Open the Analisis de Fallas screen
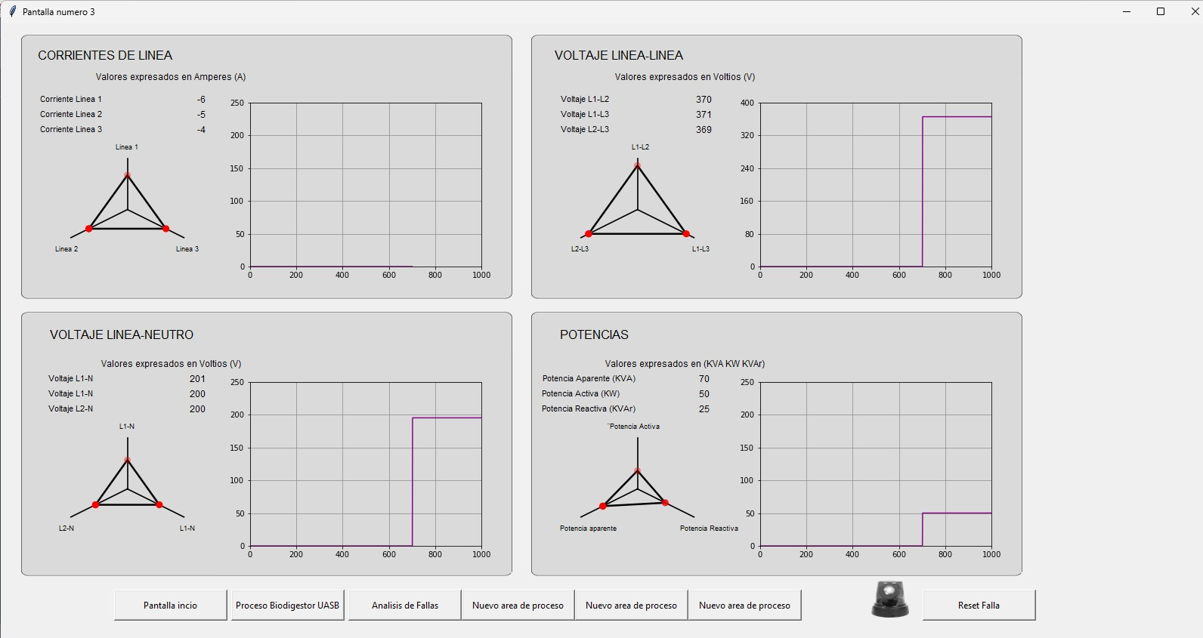Screen dimensions: 1203x638 pos(404,606)
